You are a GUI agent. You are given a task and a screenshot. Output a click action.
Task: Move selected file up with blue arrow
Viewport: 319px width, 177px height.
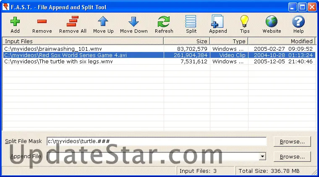[x=103, y=21]
